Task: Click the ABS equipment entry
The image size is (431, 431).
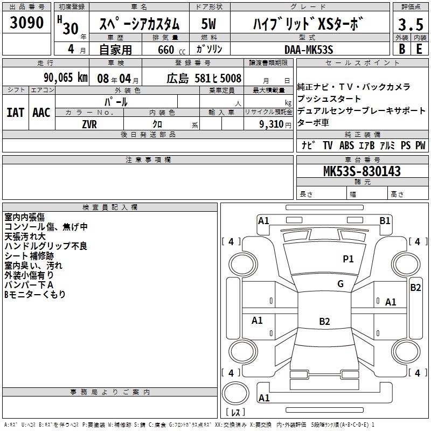Action: [x=346, y=145]
